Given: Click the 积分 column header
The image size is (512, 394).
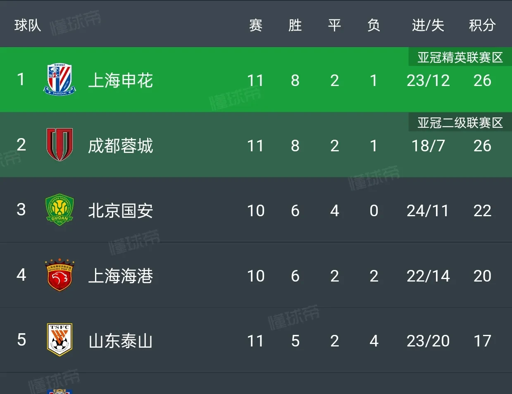Looking at the screenshot, I should (482, 25).
